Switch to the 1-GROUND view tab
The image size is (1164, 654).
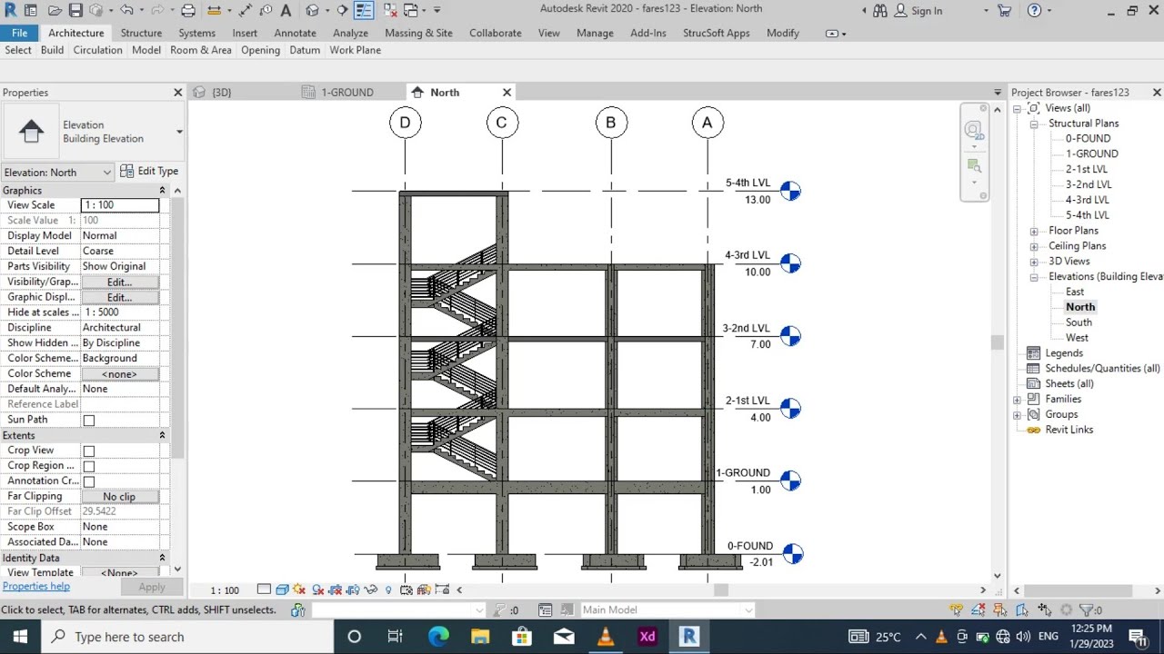pos(346,93)
